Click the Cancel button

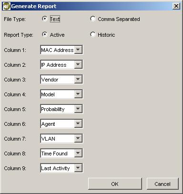[163, 184]
